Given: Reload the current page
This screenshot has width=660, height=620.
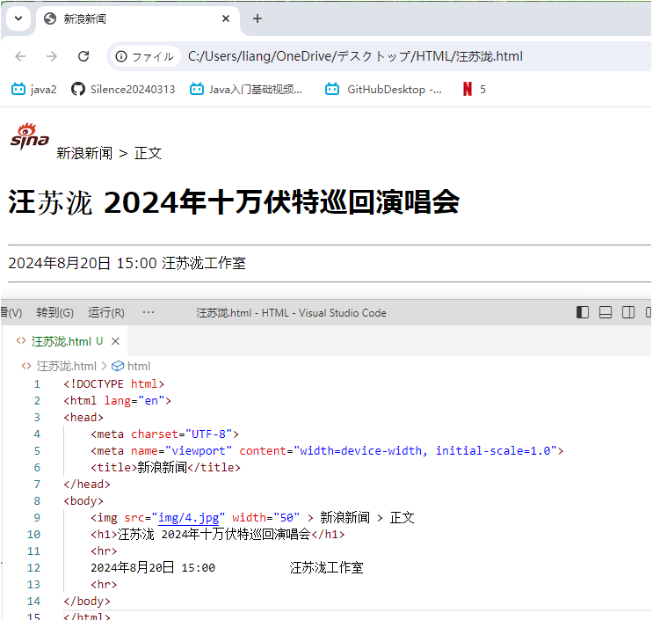Looking at the screenshot, I should point(83,56).
